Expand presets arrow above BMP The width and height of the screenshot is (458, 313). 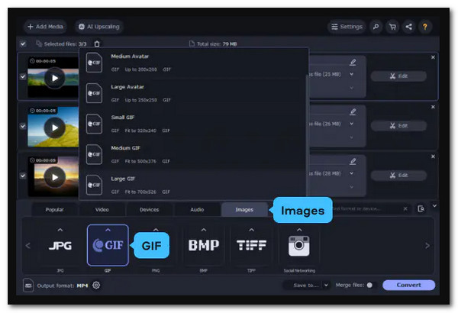coord(204,230)
